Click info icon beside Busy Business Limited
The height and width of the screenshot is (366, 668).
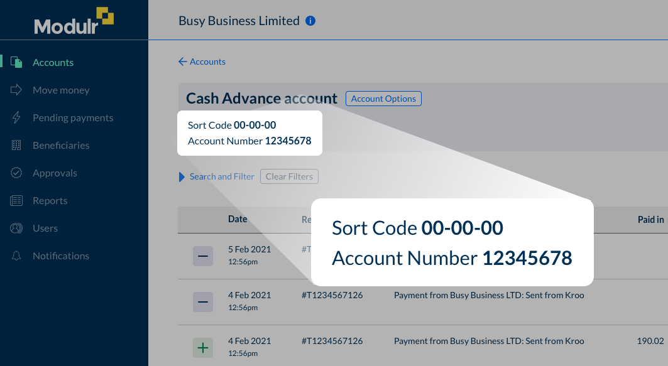pyautogui.click(x=310, y=21)
